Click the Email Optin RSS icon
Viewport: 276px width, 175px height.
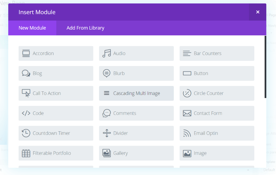(x=187, y=133)
